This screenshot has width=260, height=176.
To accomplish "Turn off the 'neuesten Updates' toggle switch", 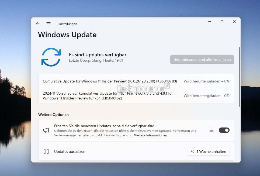I will coord(224,130).
